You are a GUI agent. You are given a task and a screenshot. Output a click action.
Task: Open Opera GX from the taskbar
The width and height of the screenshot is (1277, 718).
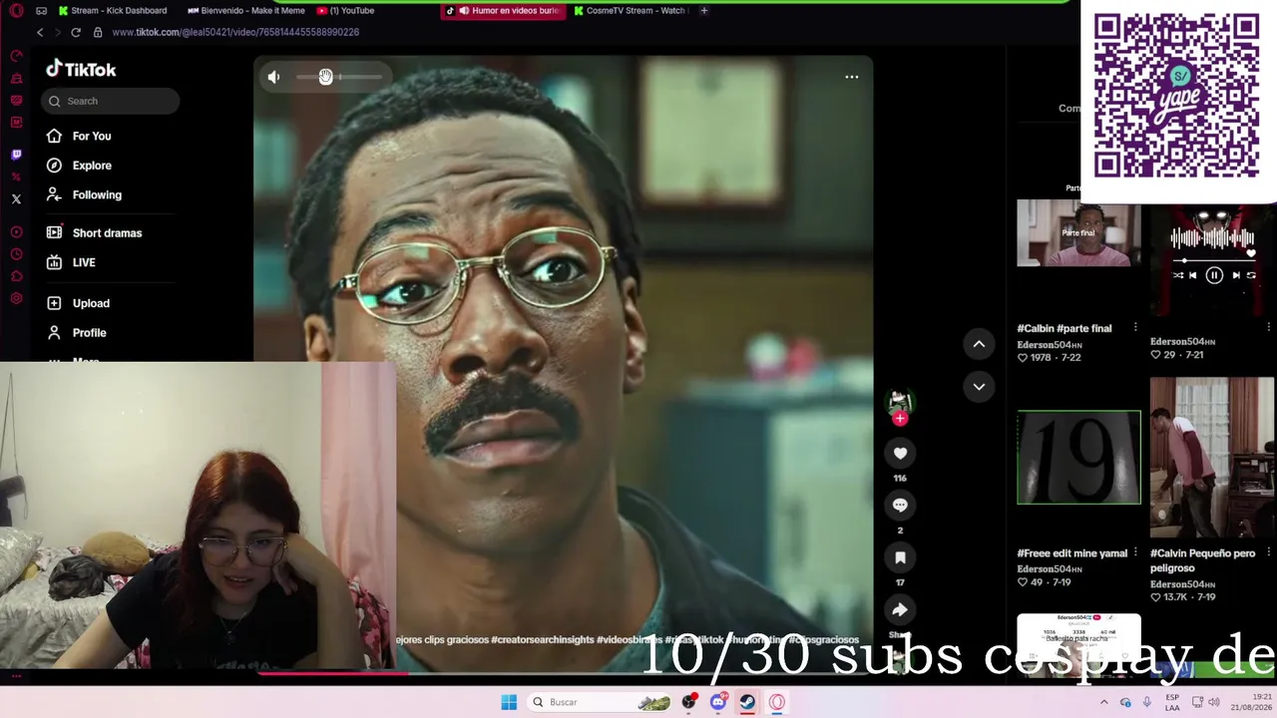(x=776, y=702)
